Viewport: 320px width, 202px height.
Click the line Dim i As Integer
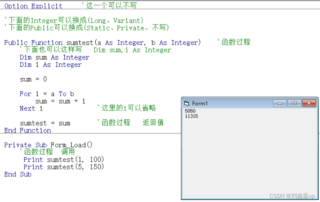[51, 65]
